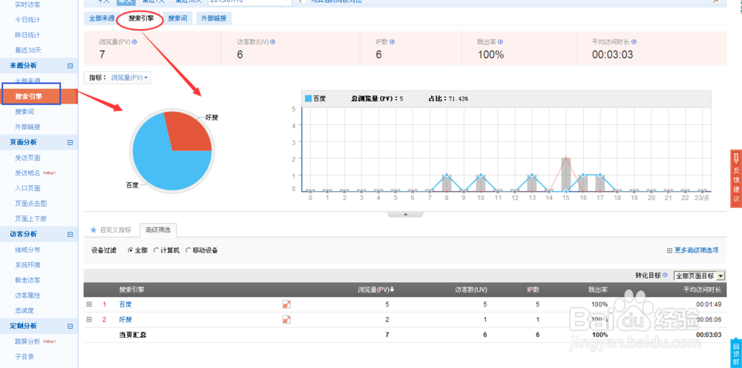Open 受访域名 in the sidebar
742x368 pixels.
pos(27,173)
